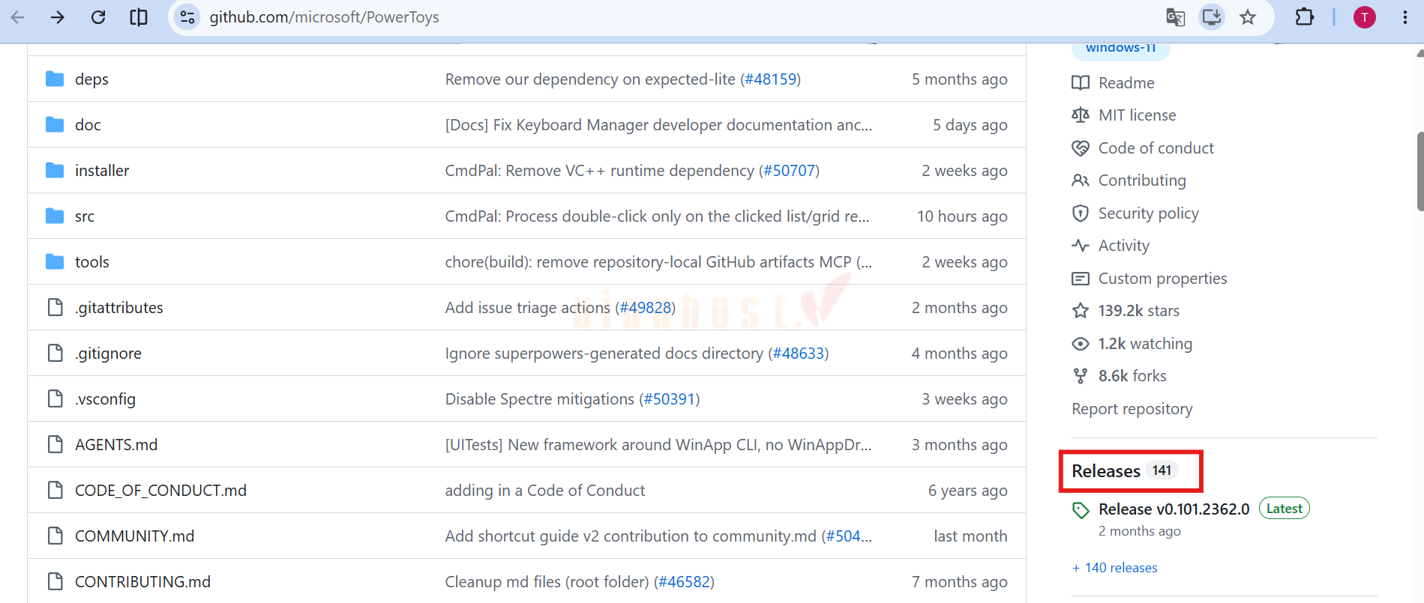Go forward with the browser arrow

pos(58,17)
